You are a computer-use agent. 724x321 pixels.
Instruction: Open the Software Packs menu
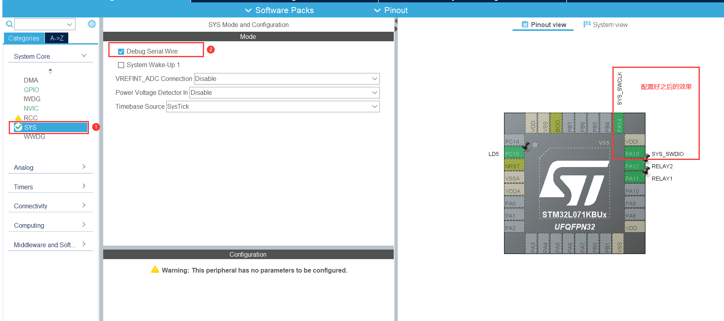tap(279, 10)
